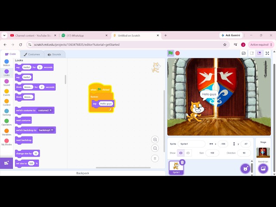Select the My Blocks category
This screenshot has height=207, width=276.
6,142
